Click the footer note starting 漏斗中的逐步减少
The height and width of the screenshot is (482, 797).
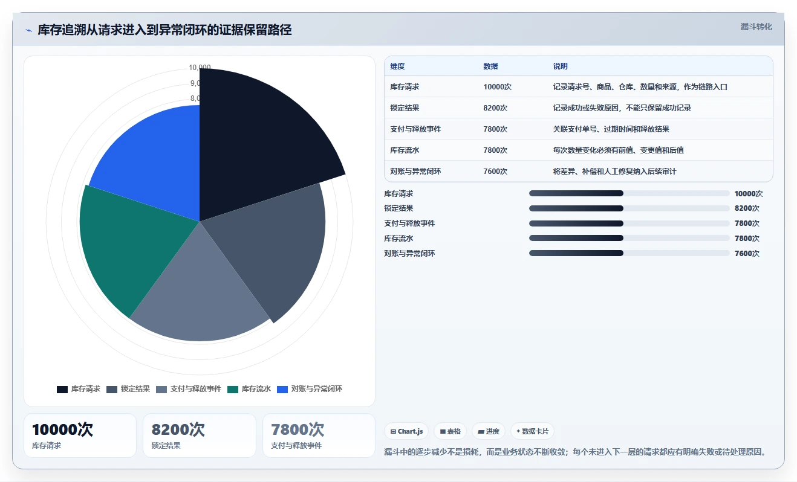pos(575,452)
